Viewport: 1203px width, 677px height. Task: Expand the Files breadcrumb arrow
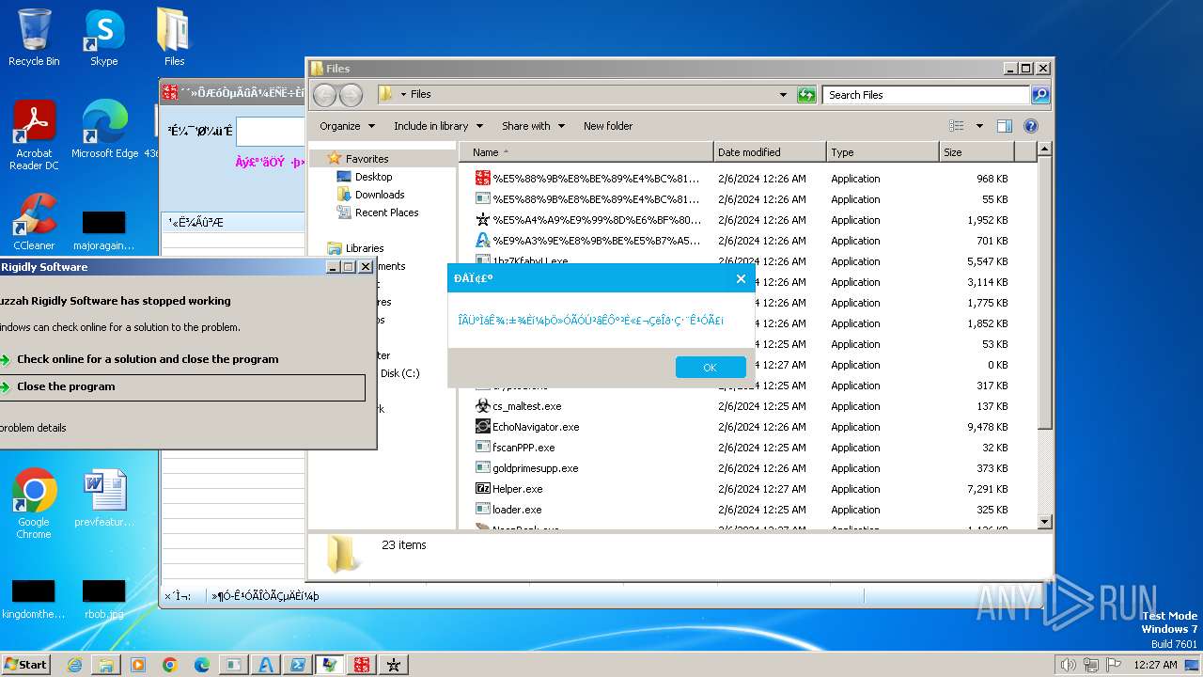[x=403, y=94]
